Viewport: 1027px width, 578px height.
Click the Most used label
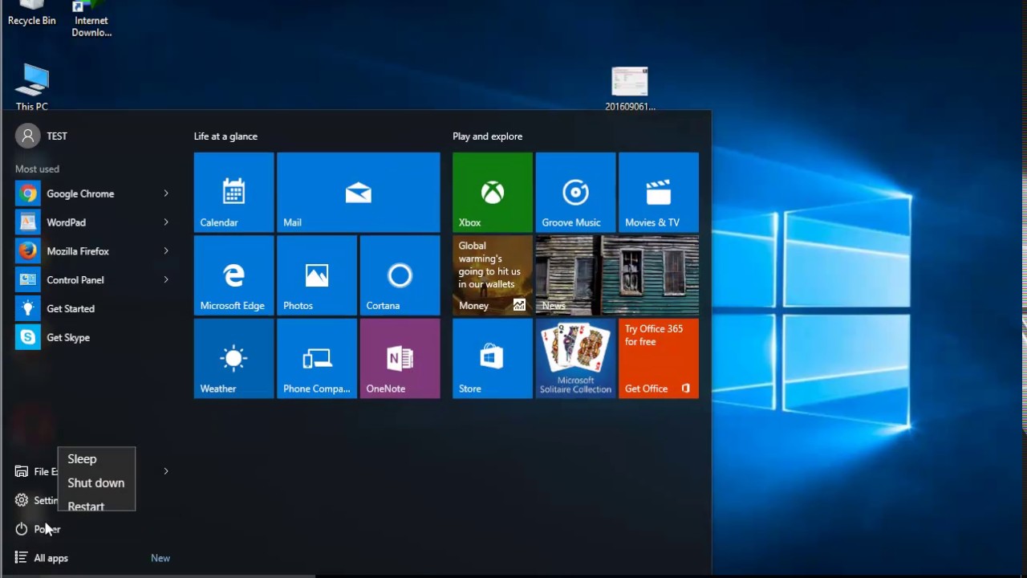[37, 169]
